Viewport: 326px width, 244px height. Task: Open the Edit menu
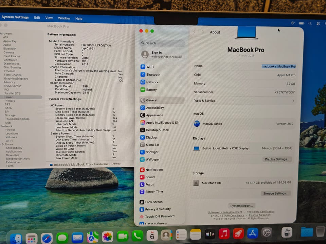click(37, 18)
